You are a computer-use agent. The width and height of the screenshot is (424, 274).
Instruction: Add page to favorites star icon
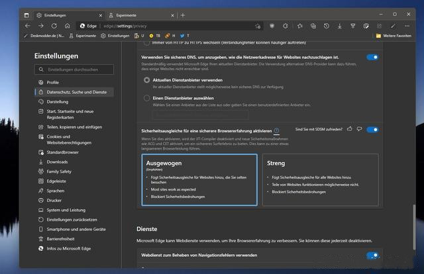259,25
